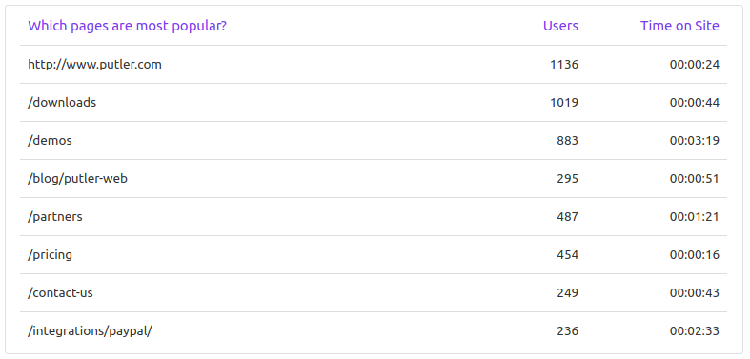Open the /demos page entry

(x=50, y=141)
